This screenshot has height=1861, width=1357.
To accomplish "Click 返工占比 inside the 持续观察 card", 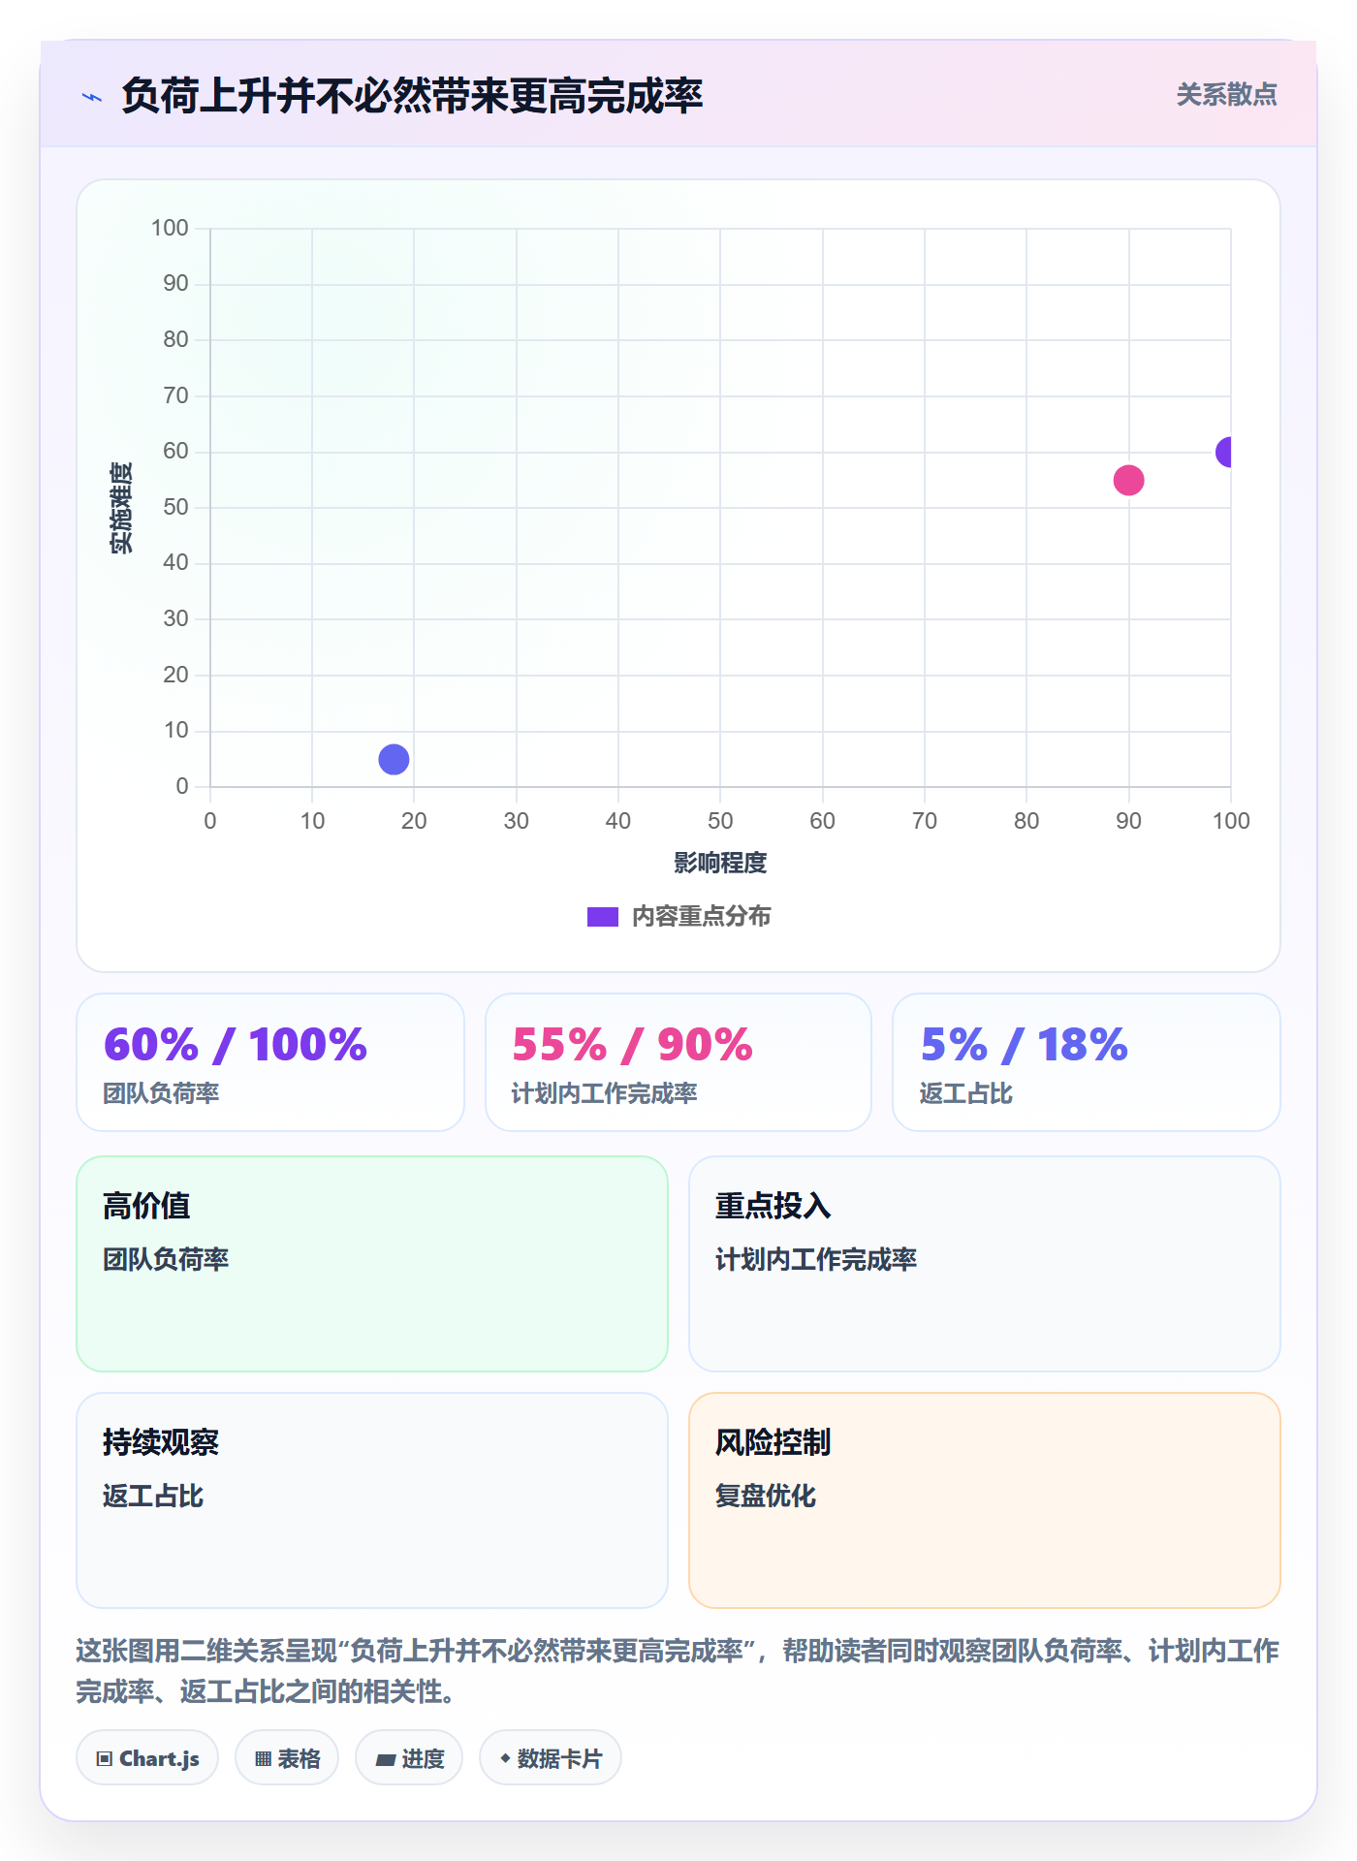I will click(x=153, y=1496).
